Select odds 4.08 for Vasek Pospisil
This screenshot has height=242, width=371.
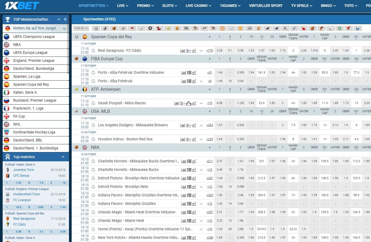tap(219, 103)
